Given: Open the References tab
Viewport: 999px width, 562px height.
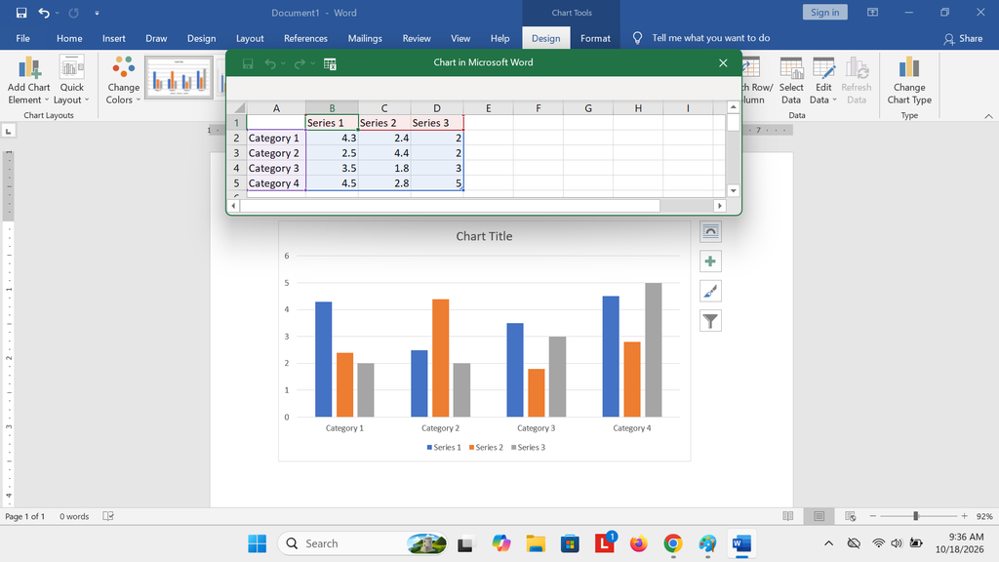Looking at the screenshot, I should point(305,38).
